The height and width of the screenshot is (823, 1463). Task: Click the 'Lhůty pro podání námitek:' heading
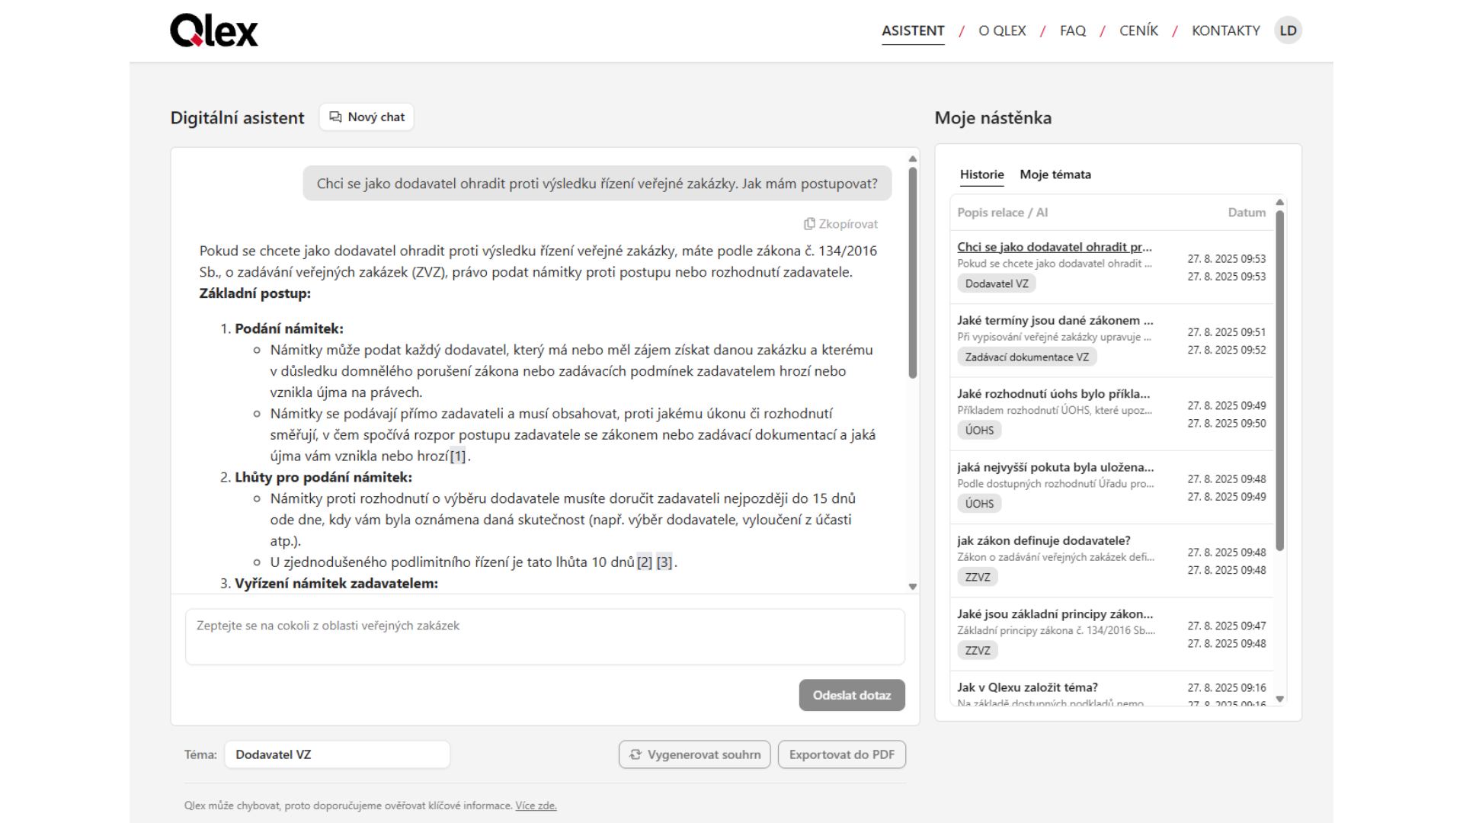[323, 477]
